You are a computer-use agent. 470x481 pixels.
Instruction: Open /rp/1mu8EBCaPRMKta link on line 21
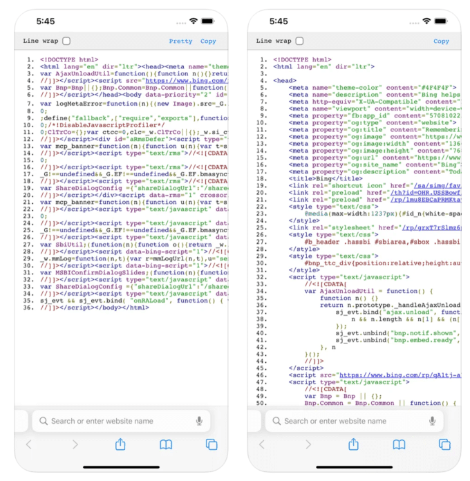[x=426, y=200]
